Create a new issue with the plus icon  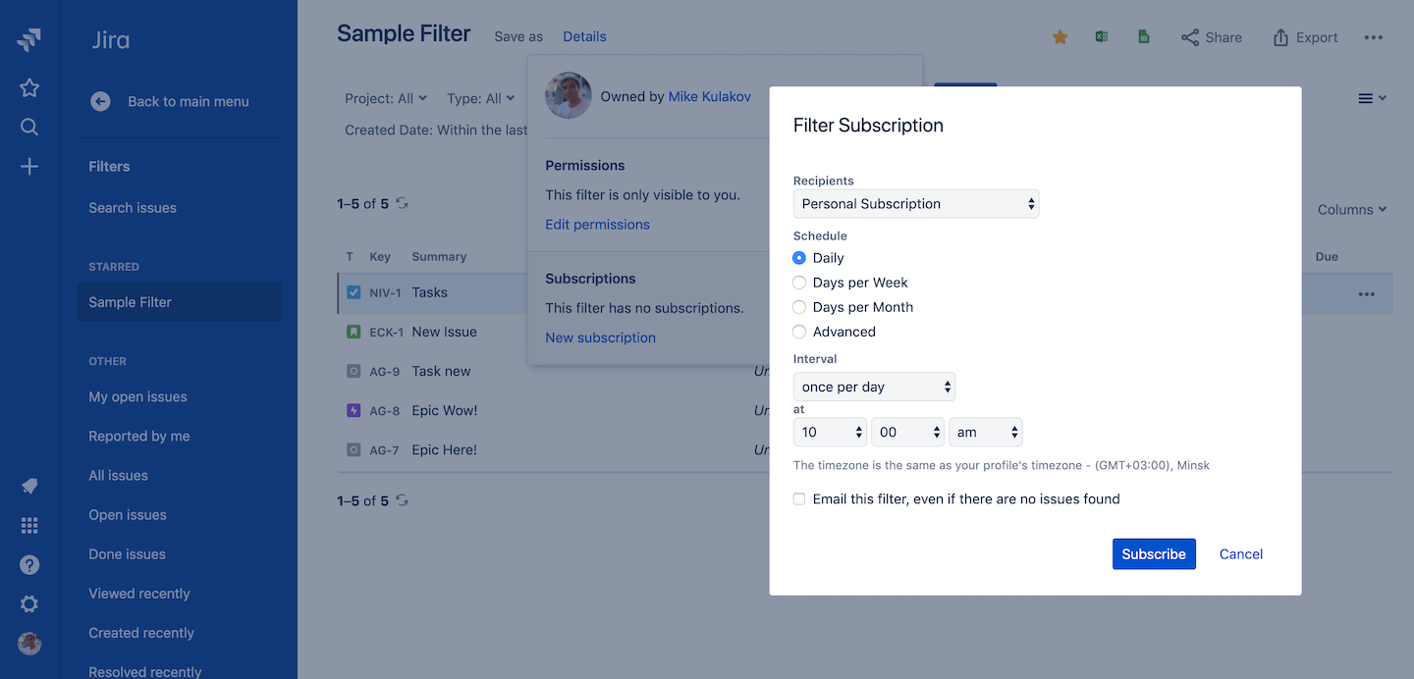coord(28,166)
